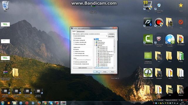The height and width of the screenshot is (105, 188).
Task: Click the folder tree's vertical scrollbar thumb
Action: [x=114, y=46]
